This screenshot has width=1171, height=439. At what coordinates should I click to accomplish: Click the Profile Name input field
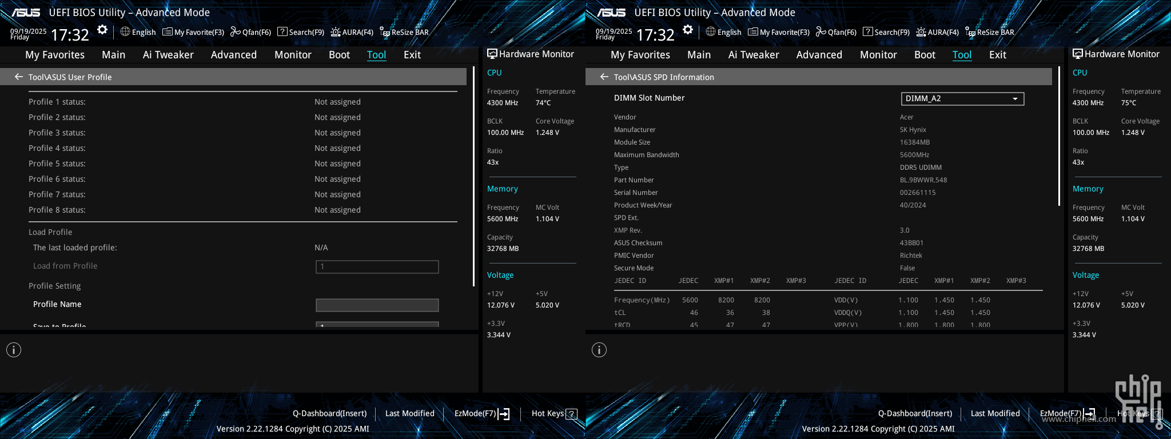377,305
